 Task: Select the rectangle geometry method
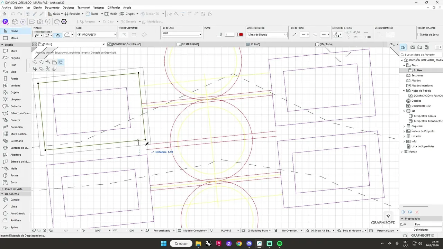point(134,35)
